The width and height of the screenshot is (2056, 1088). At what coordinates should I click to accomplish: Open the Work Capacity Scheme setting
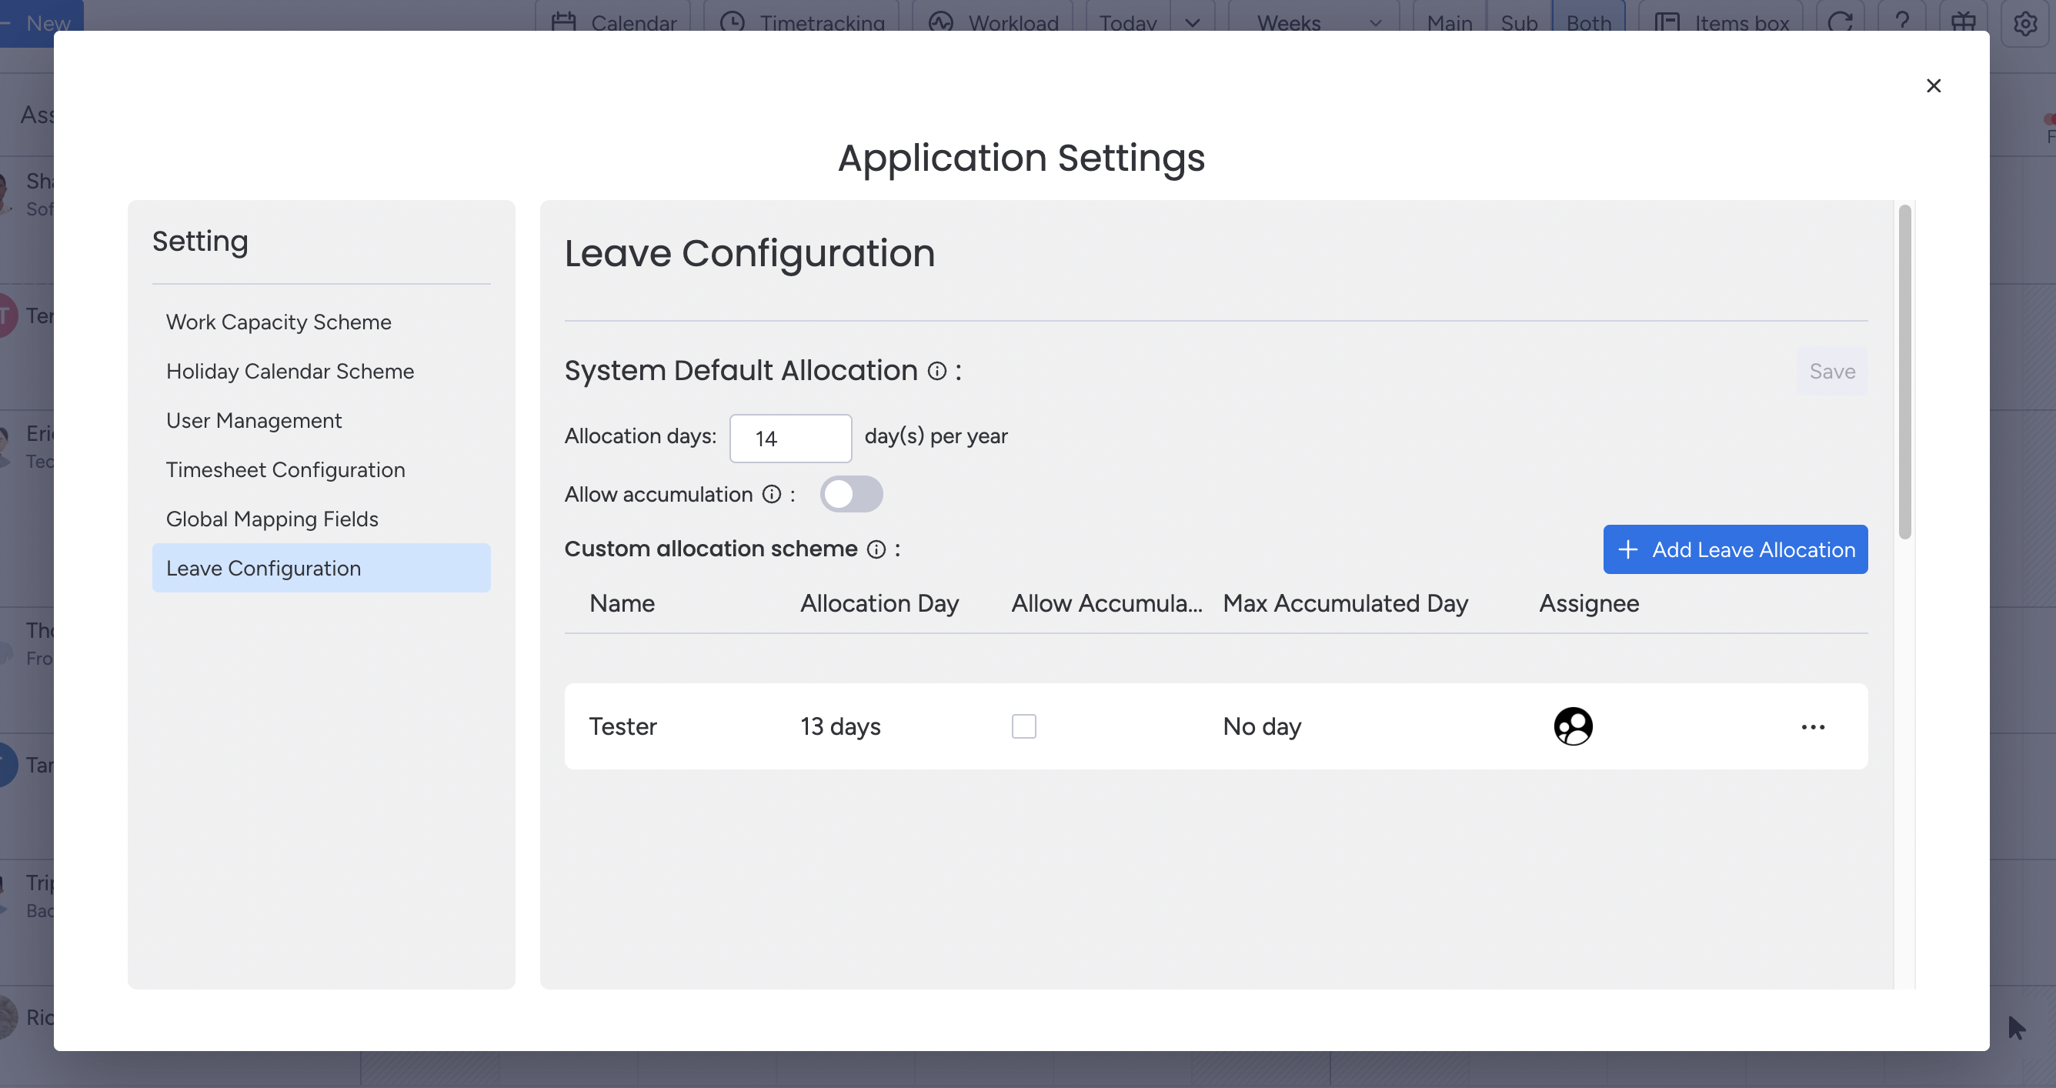278,322
